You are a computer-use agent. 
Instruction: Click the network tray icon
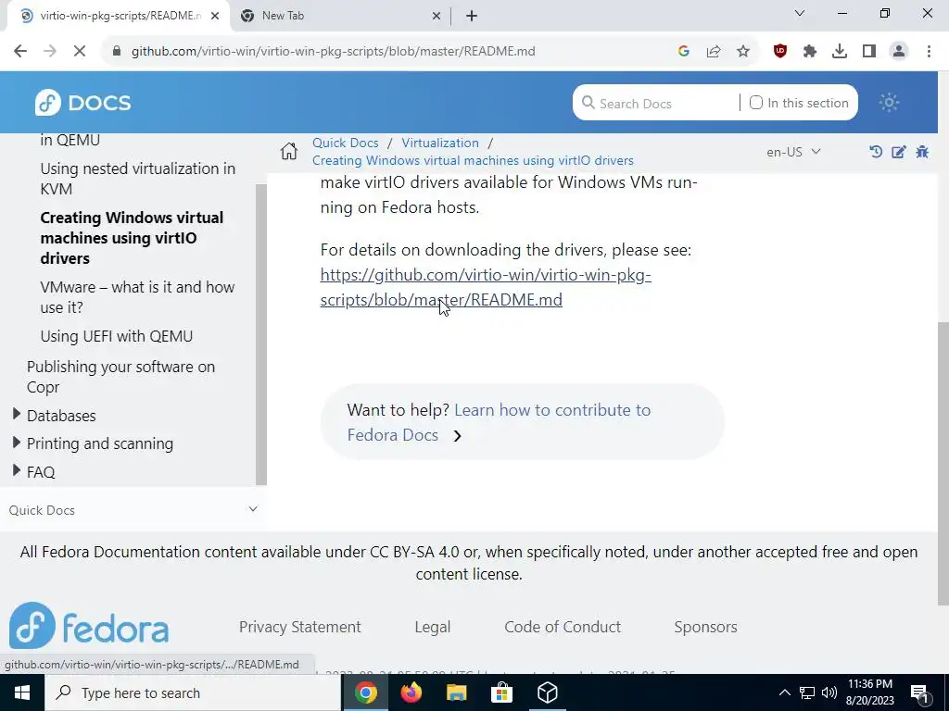pyautogui.click(x=807, y=692)
